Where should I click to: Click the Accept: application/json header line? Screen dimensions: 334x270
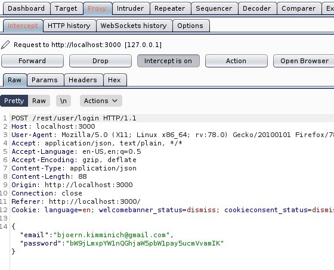click(x=97, y=143)
